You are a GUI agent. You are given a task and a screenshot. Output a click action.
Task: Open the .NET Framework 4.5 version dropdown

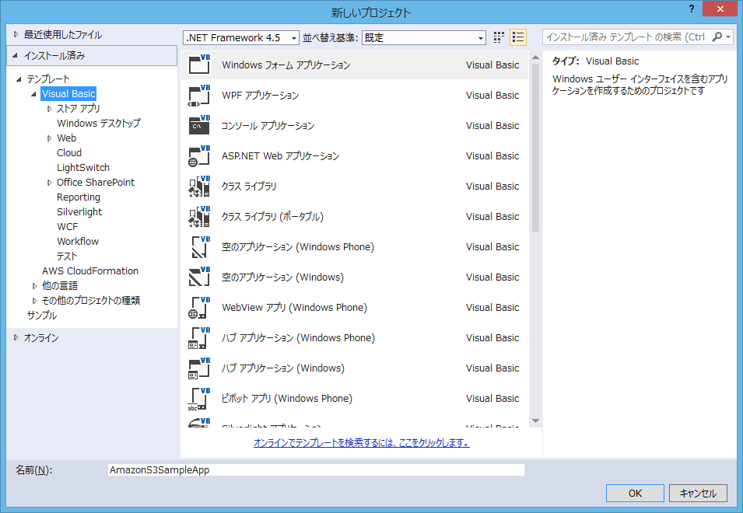coord(240,37)
